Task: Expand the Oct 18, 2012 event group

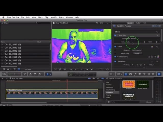Action: pos(2,54)
